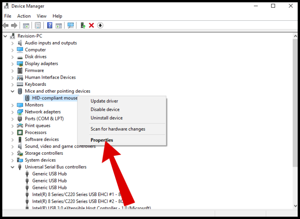
Task: Click the red X Uninstall device icon
Action: pos(91,25)
